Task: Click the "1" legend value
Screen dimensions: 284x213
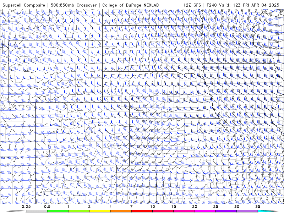Action: [68, 207]
